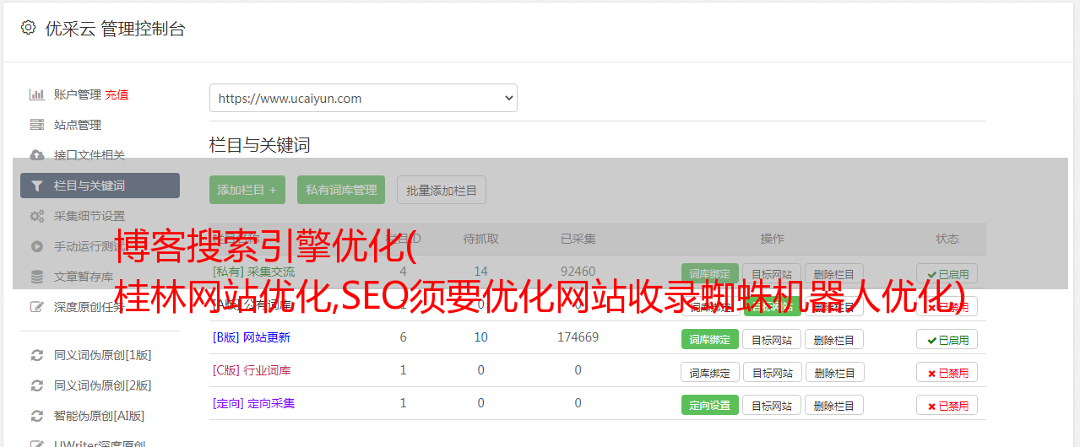Click the play icon for 手动运行测试

tap(36, 246)
